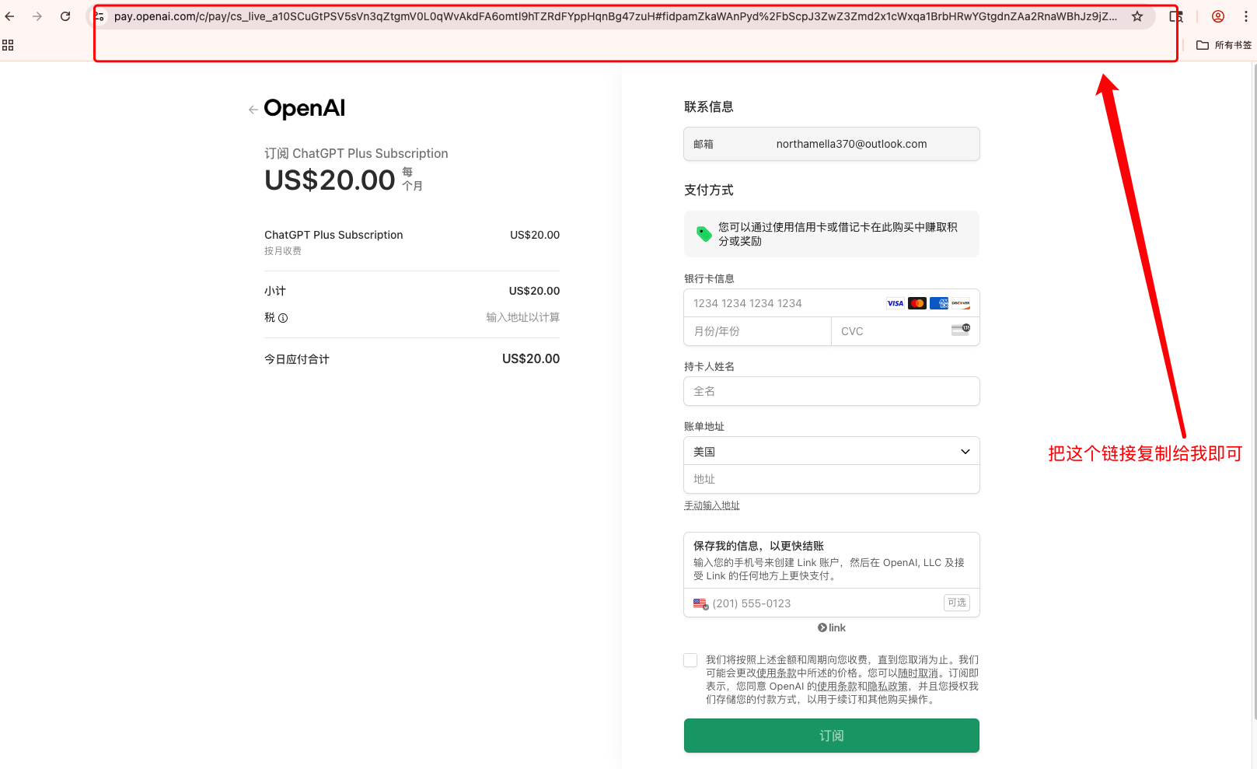Screen dimensions: 1257x769
Task: Click the tax info circle icon
Action: 283,318
